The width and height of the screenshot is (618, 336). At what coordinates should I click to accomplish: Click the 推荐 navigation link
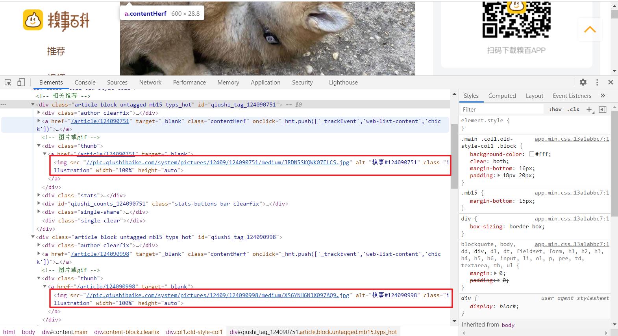coord(56,51)
